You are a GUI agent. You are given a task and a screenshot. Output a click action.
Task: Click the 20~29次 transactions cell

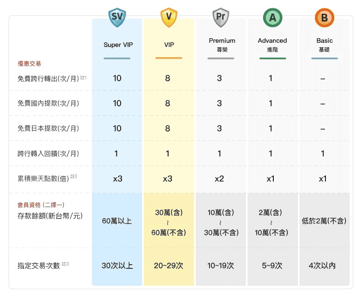(169, 266)
